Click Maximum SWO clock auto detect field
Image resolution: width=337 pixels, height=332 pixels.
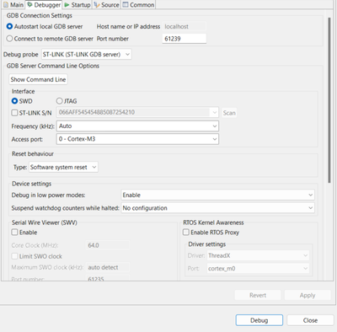click(x=108, y=267)
